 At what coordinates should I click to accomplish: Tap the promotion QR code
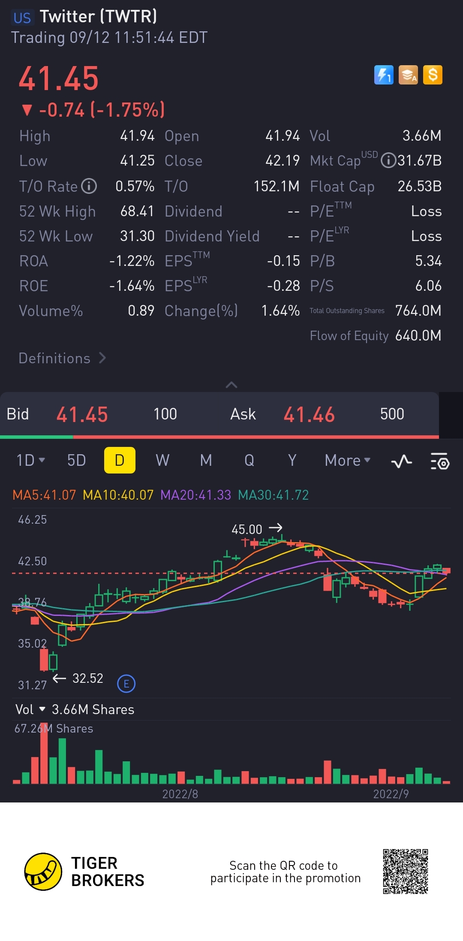coord(406,872)
